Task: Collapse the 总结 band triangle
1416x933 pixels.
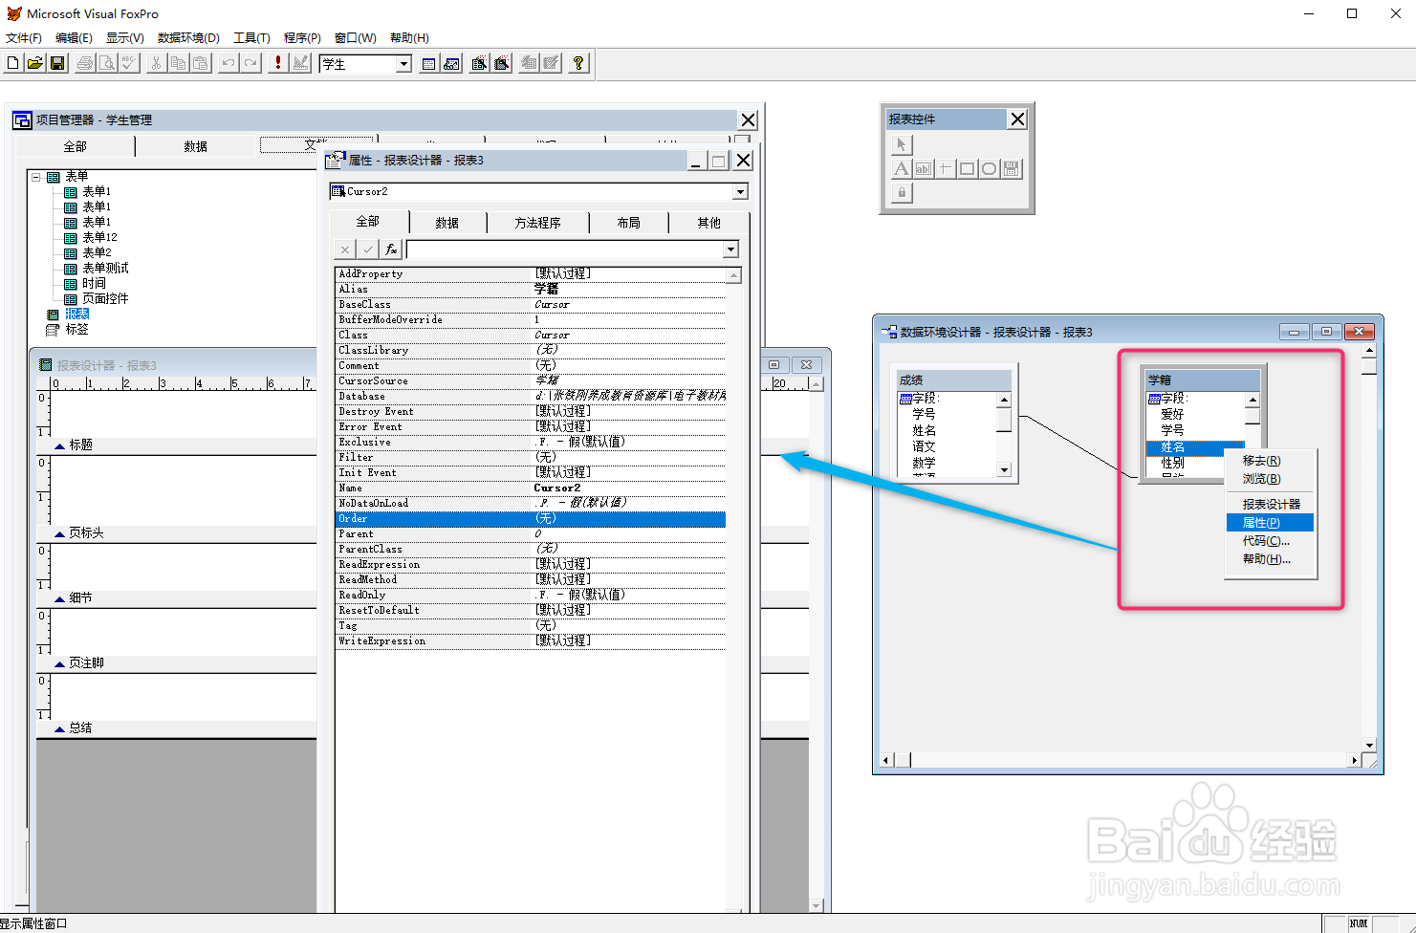Action: point(59,729)
